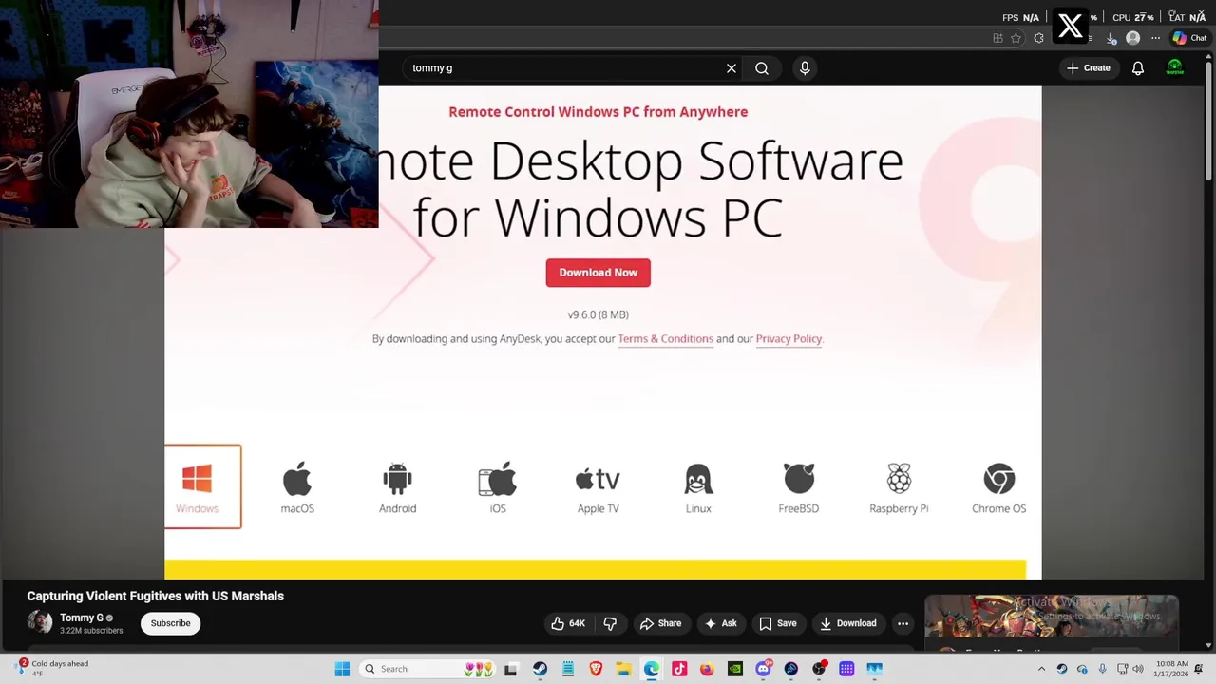This screenshot has width=1216, height=684.
Task: Open the more actions ellipsis under video
Action: point(903,623)
